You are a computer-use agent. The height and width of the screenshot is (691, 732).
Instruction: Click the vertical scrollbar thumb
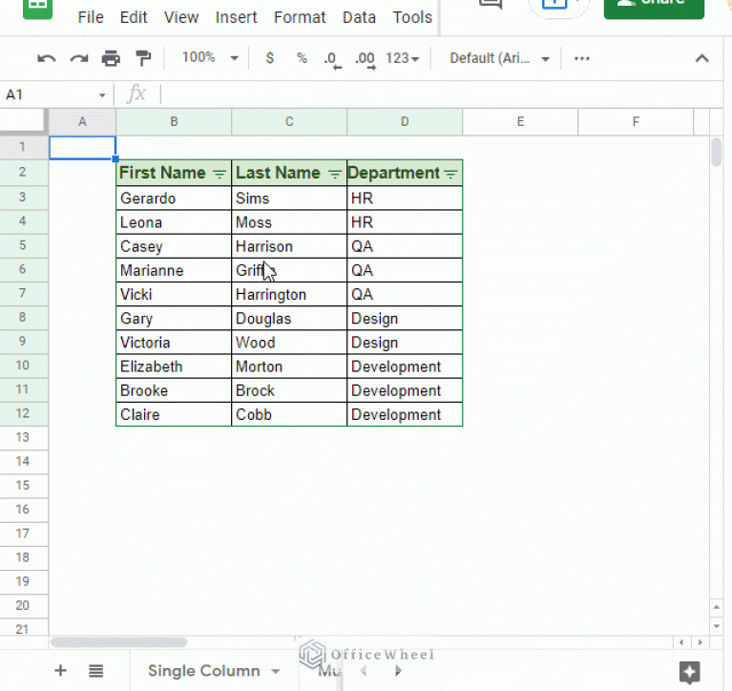point(716,152)
